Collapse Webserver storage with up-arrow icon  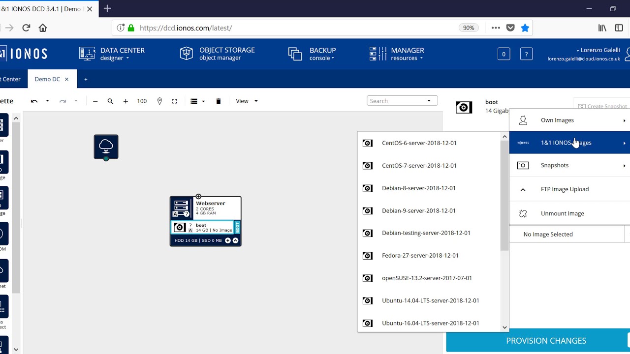pyautogui.click(x=235, y=240)
